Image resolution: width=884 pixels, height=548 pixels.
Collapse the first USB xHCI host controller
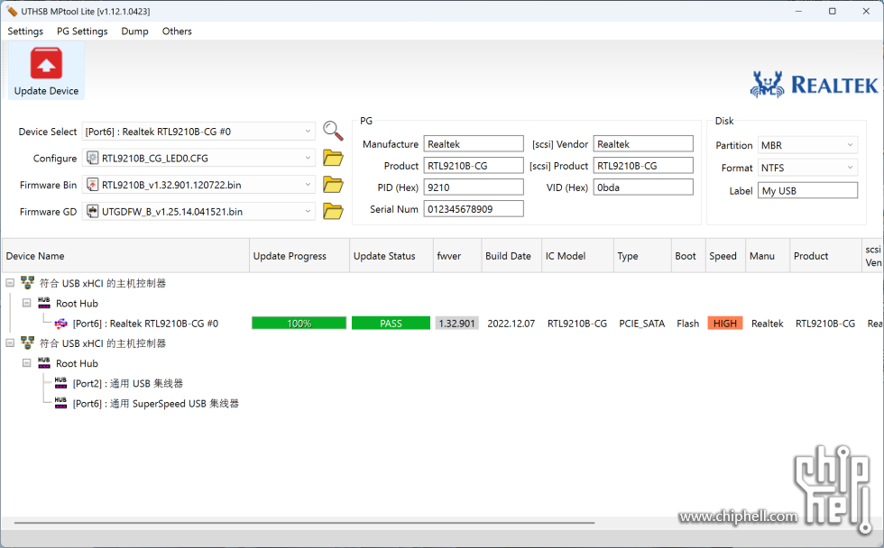[x=10, y=283]
